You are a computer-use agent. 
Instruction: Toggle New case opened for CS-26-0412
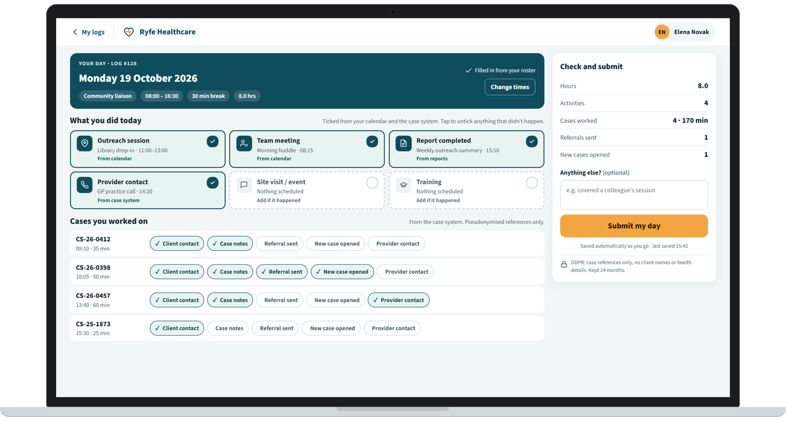click(x=337, y=244)
